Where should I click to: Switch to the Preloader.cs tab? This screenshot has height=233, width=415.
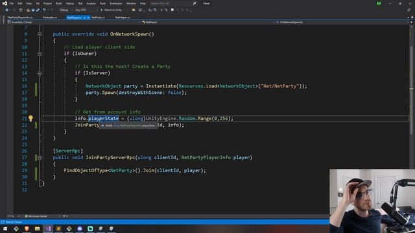(x=50, y=17)
